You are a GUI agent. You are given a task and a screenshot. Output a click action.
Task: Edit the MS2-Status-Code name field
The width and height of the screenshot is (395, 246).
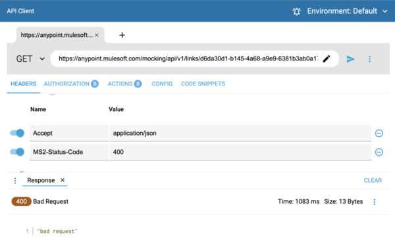tap(69, 152)
